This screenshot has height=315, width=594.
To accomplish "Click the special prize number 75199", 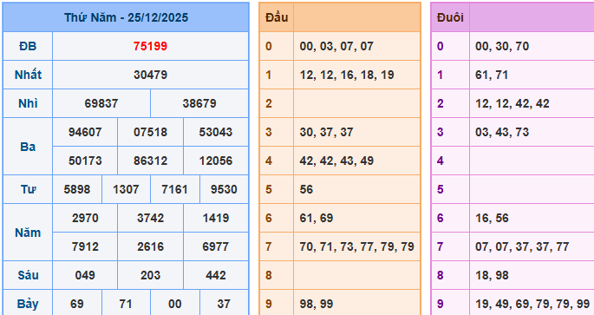I will (x=150, y=46).
